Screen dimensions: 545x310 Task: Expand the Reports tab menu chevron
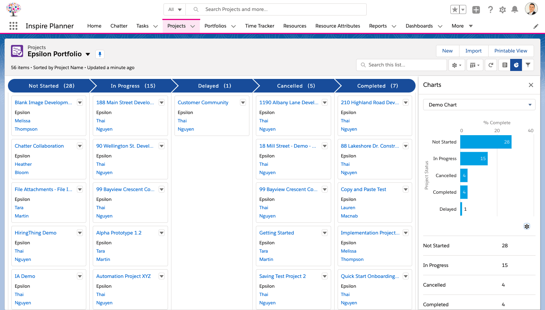pyautogui.click(x=394, y=26)
